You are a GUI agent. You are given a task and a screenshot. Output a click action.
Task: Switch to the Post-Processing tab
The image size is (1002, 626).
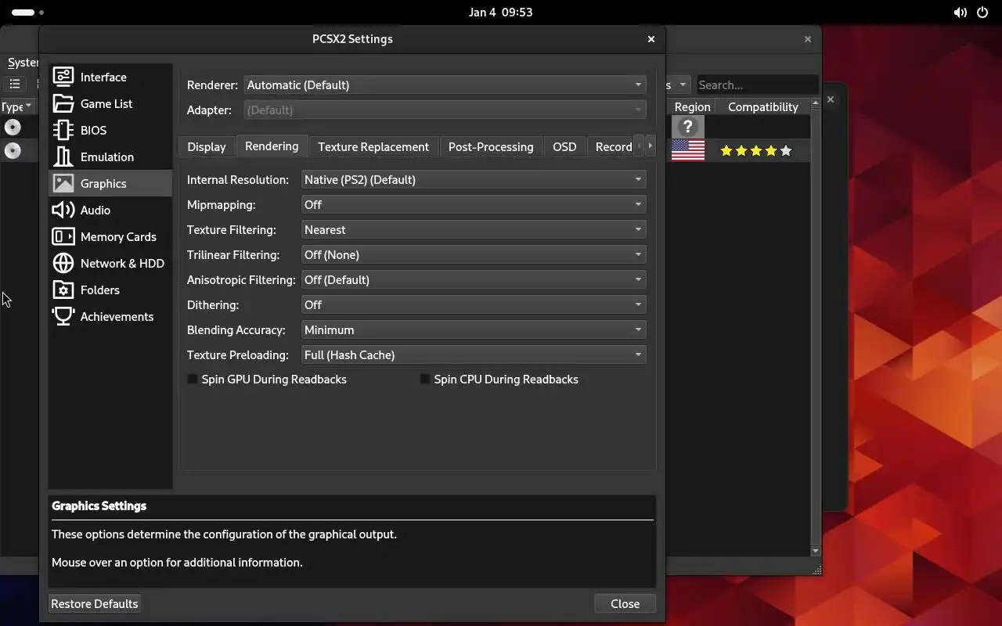click(491, 146)
